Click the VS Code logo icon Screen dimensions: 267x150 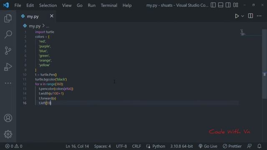tap(6, 5)
